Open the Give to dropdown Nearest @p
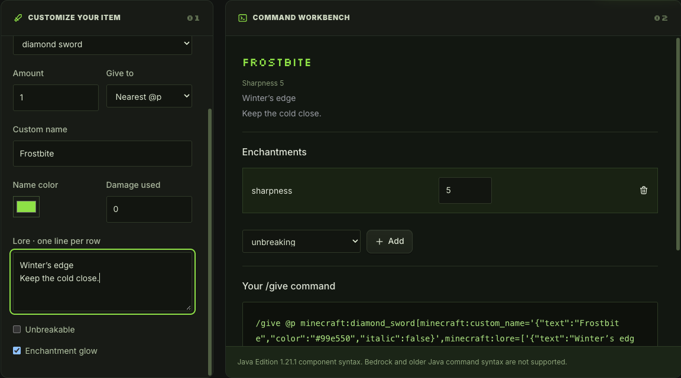The height and width of the screenshot is (378, 681). (x=149, y=96)
